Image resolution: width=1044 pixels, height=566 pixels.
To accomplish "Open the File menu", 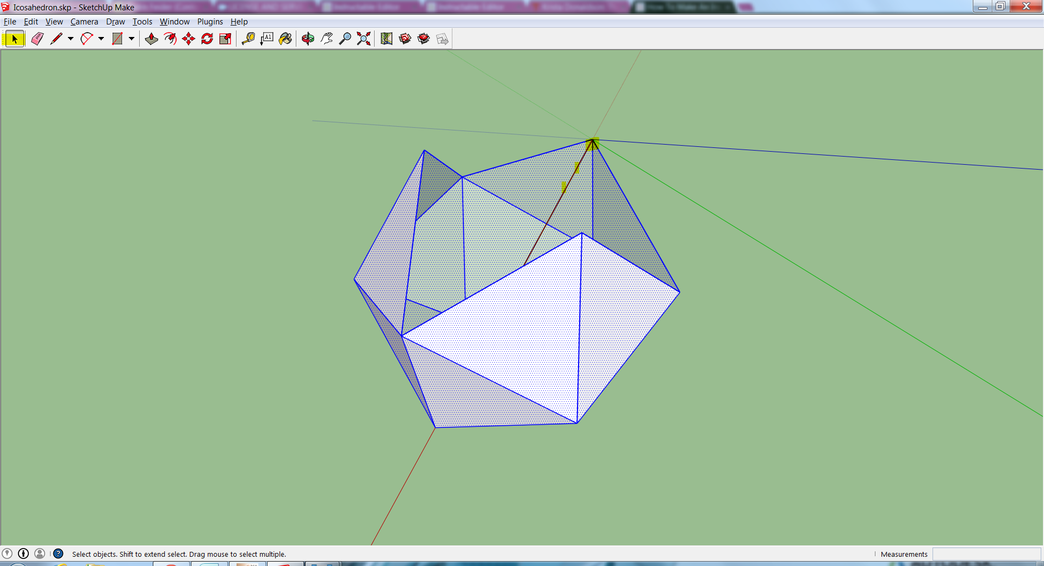I will click(x=10, y=22).
